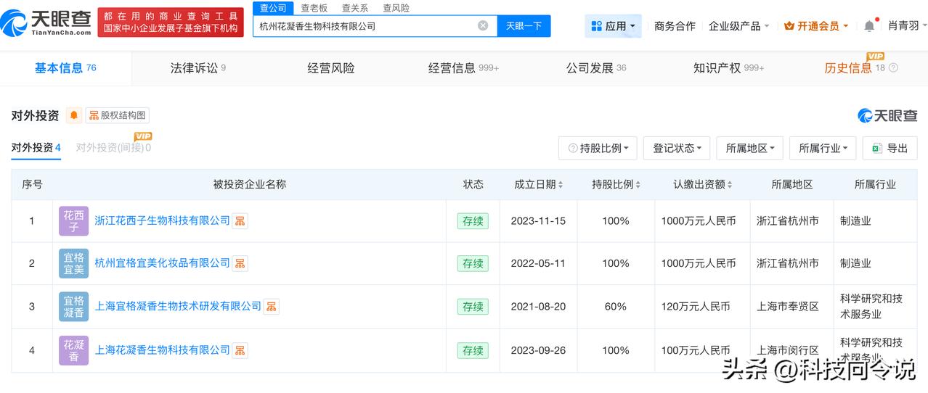The image size is (928, 393).
Task: Select the 对外投资(间接) sub-tab
Action: [113, 148]
